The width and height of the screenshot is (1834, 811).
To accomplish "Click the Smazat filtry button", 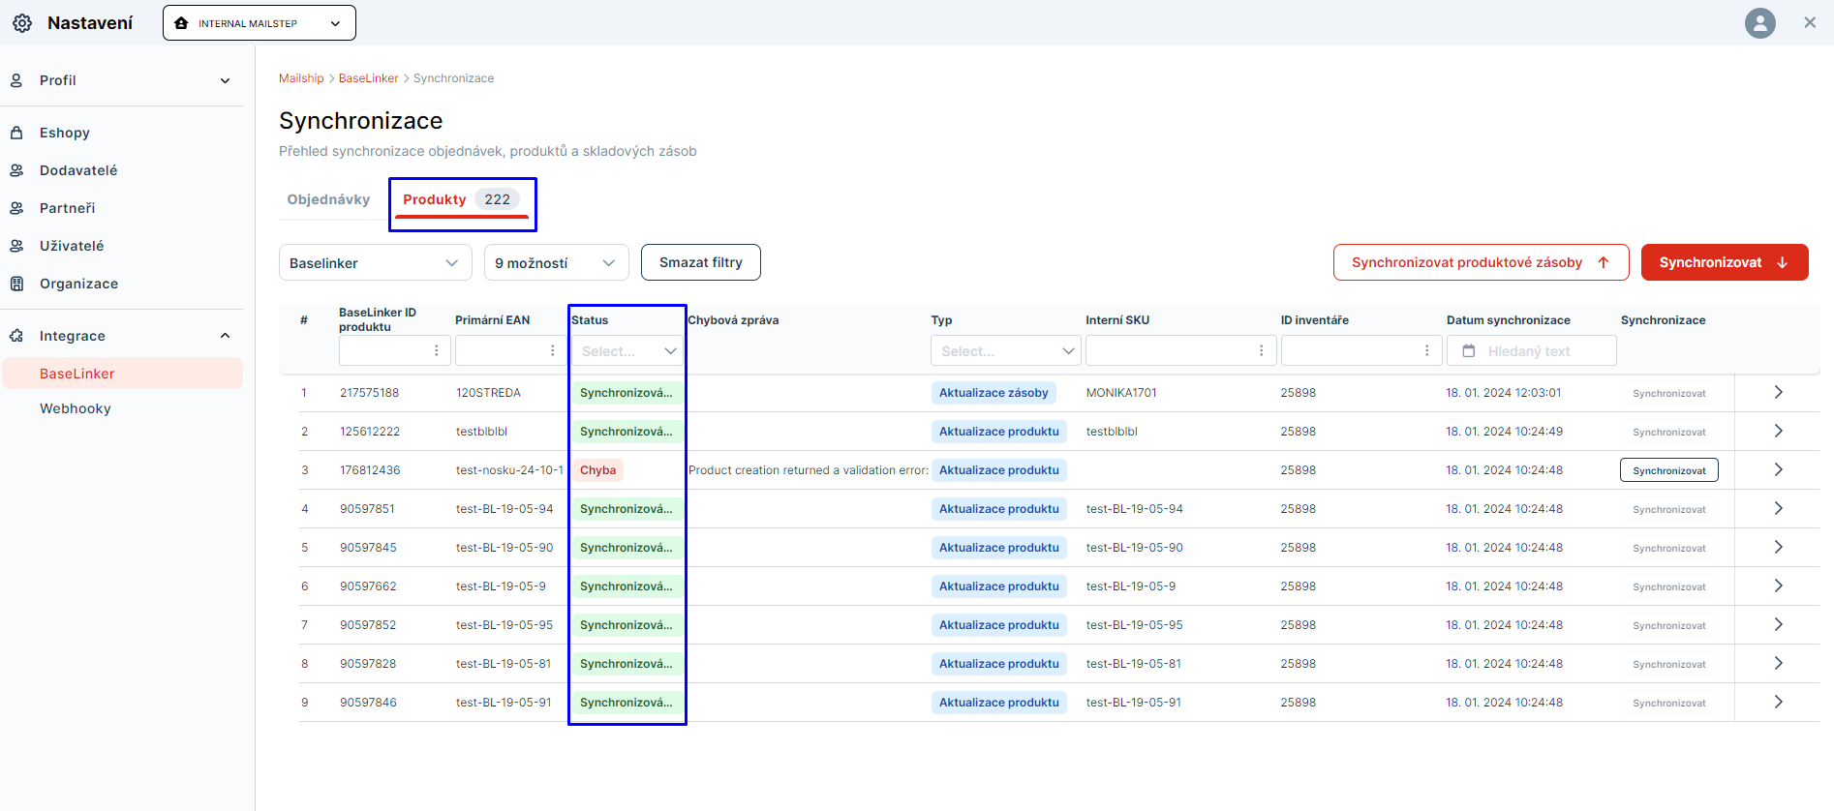I will (700, 262).
